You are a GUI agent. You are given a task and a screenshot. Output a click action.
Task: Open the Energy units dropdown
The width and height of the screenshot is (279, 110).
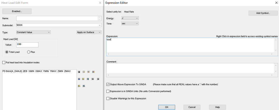click(130, 18)
